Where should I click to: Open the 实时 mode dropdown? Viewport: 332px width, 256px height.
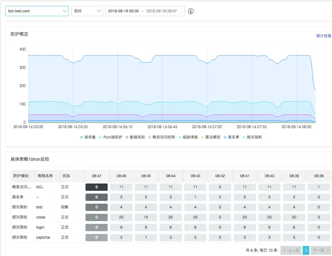[x=87, y=11]
